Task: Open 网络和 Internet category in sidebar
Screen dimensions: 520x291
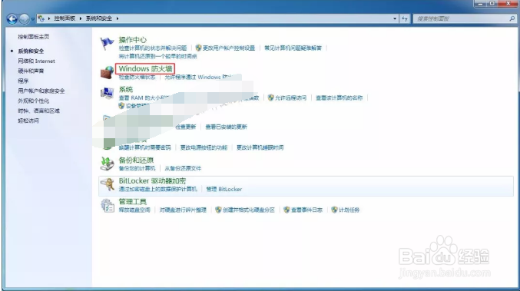Action: [36, 61]
